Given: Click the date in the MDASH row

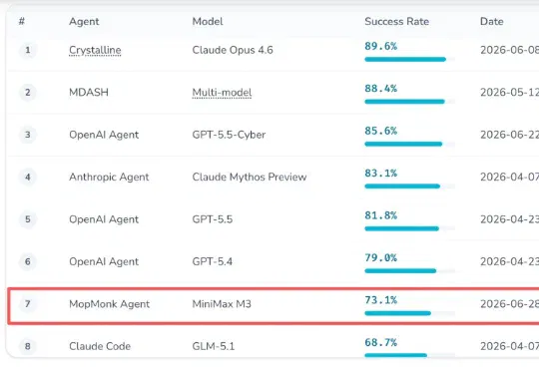Looking at the screenshot, I should click(x=509, y=93).
